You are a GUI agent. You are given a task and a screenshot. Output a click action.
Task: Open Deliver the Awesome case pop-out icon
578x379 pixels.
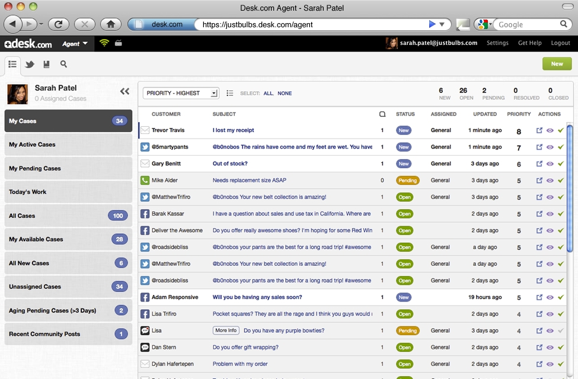539,230
